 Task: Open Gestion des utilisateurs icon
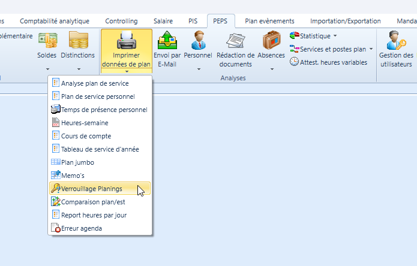coord(396,40)
